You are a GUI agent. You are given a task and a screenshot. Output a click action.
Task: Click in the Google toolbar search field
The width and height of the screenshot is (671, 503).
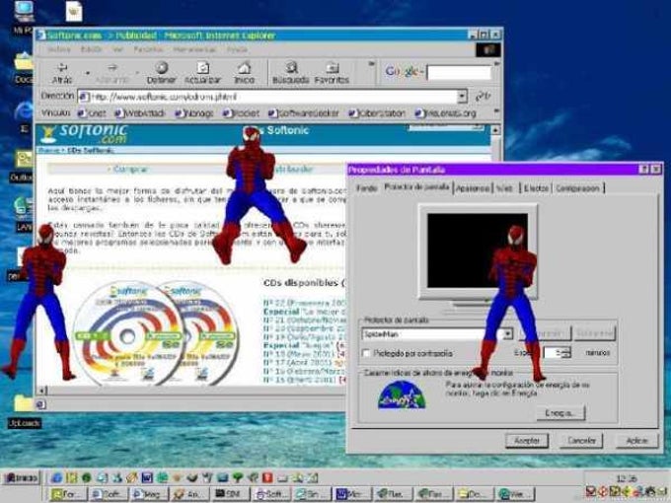click(458, 73)
